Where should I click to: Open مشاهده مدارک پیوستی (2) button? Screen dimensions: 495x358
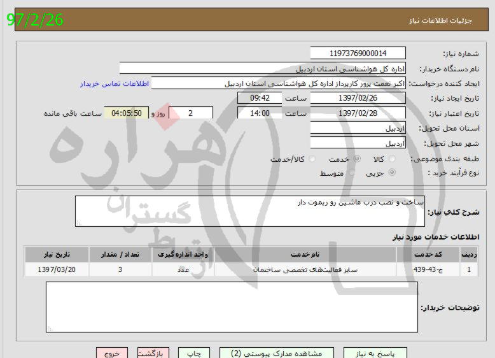click(x=277, y=354)
